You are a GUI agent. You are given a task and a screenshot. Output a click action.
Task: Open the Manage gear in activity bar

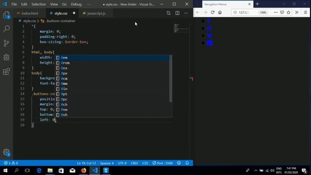coord(6,152)
